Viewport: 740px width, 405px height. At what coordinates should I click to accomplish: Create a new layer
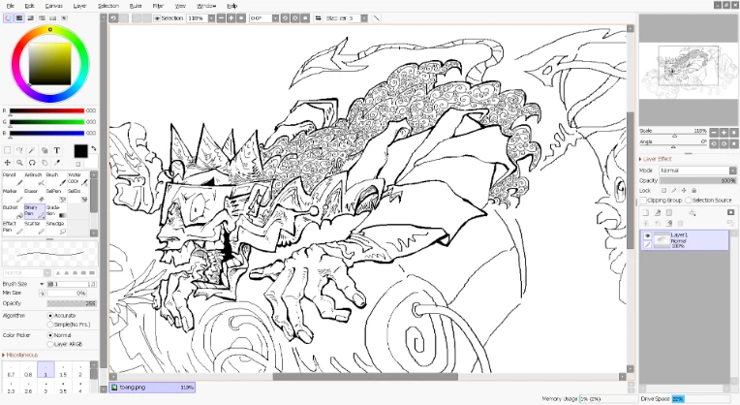646,213
